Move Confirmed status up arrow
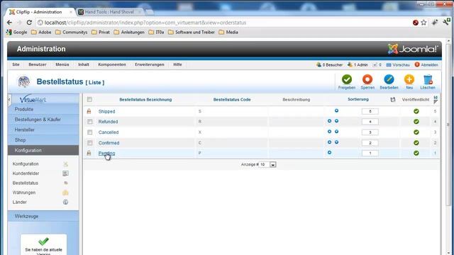454x255 pixels. click(x=329, y=142)
